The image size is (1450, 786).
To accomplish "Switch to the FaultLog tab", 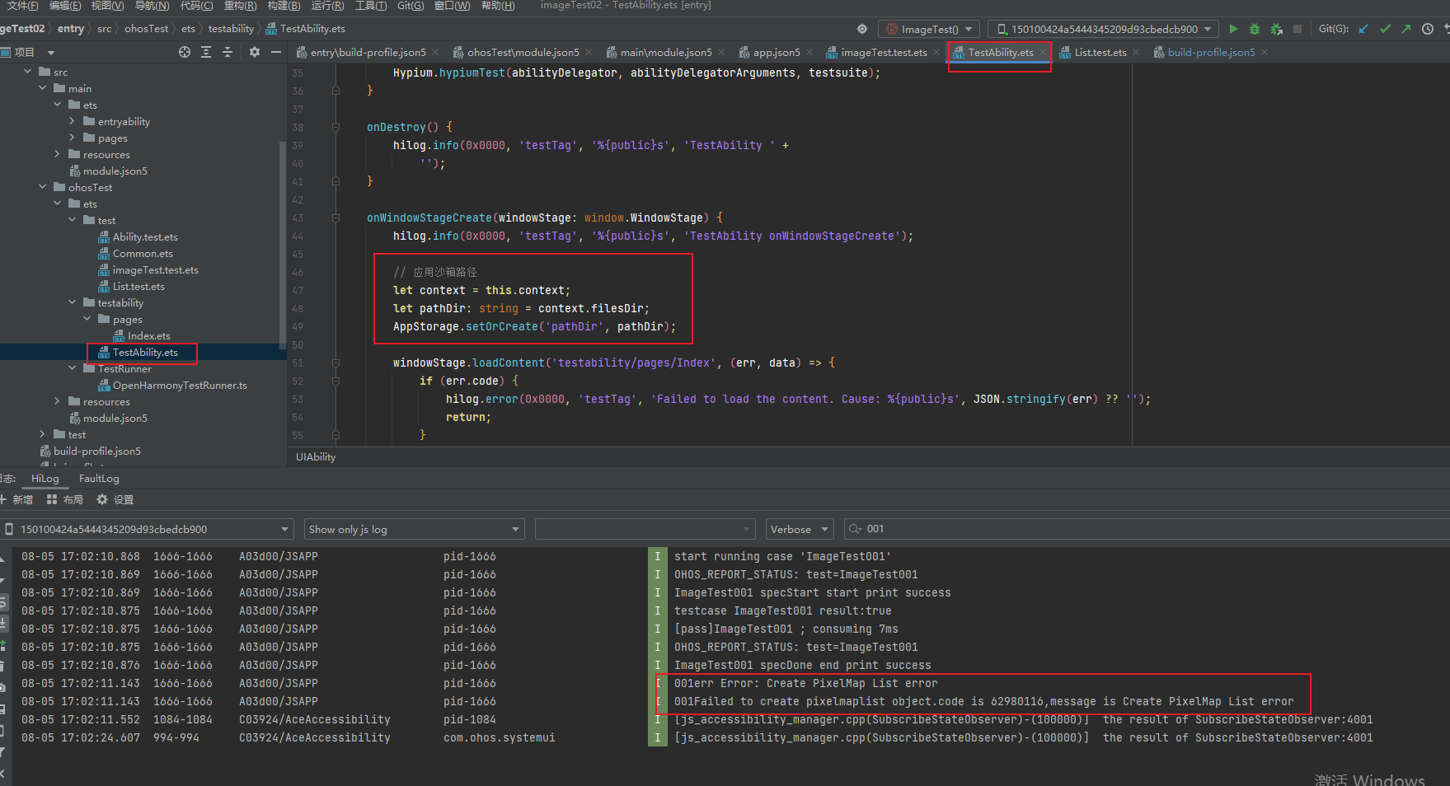I will click(99, 479).
